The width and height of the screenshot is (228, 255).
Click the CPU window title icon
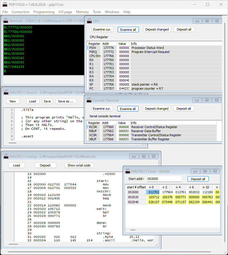tap(89, 21)
